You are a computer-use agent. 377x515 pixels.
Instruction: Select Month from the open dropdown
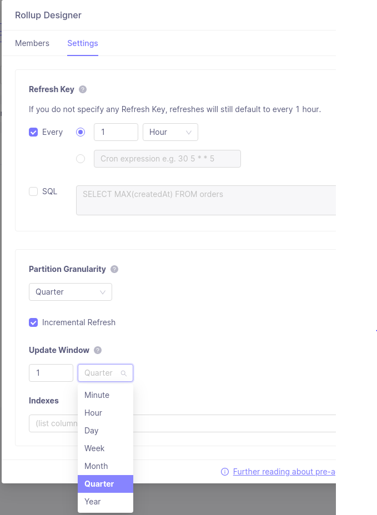click(96, 466)
